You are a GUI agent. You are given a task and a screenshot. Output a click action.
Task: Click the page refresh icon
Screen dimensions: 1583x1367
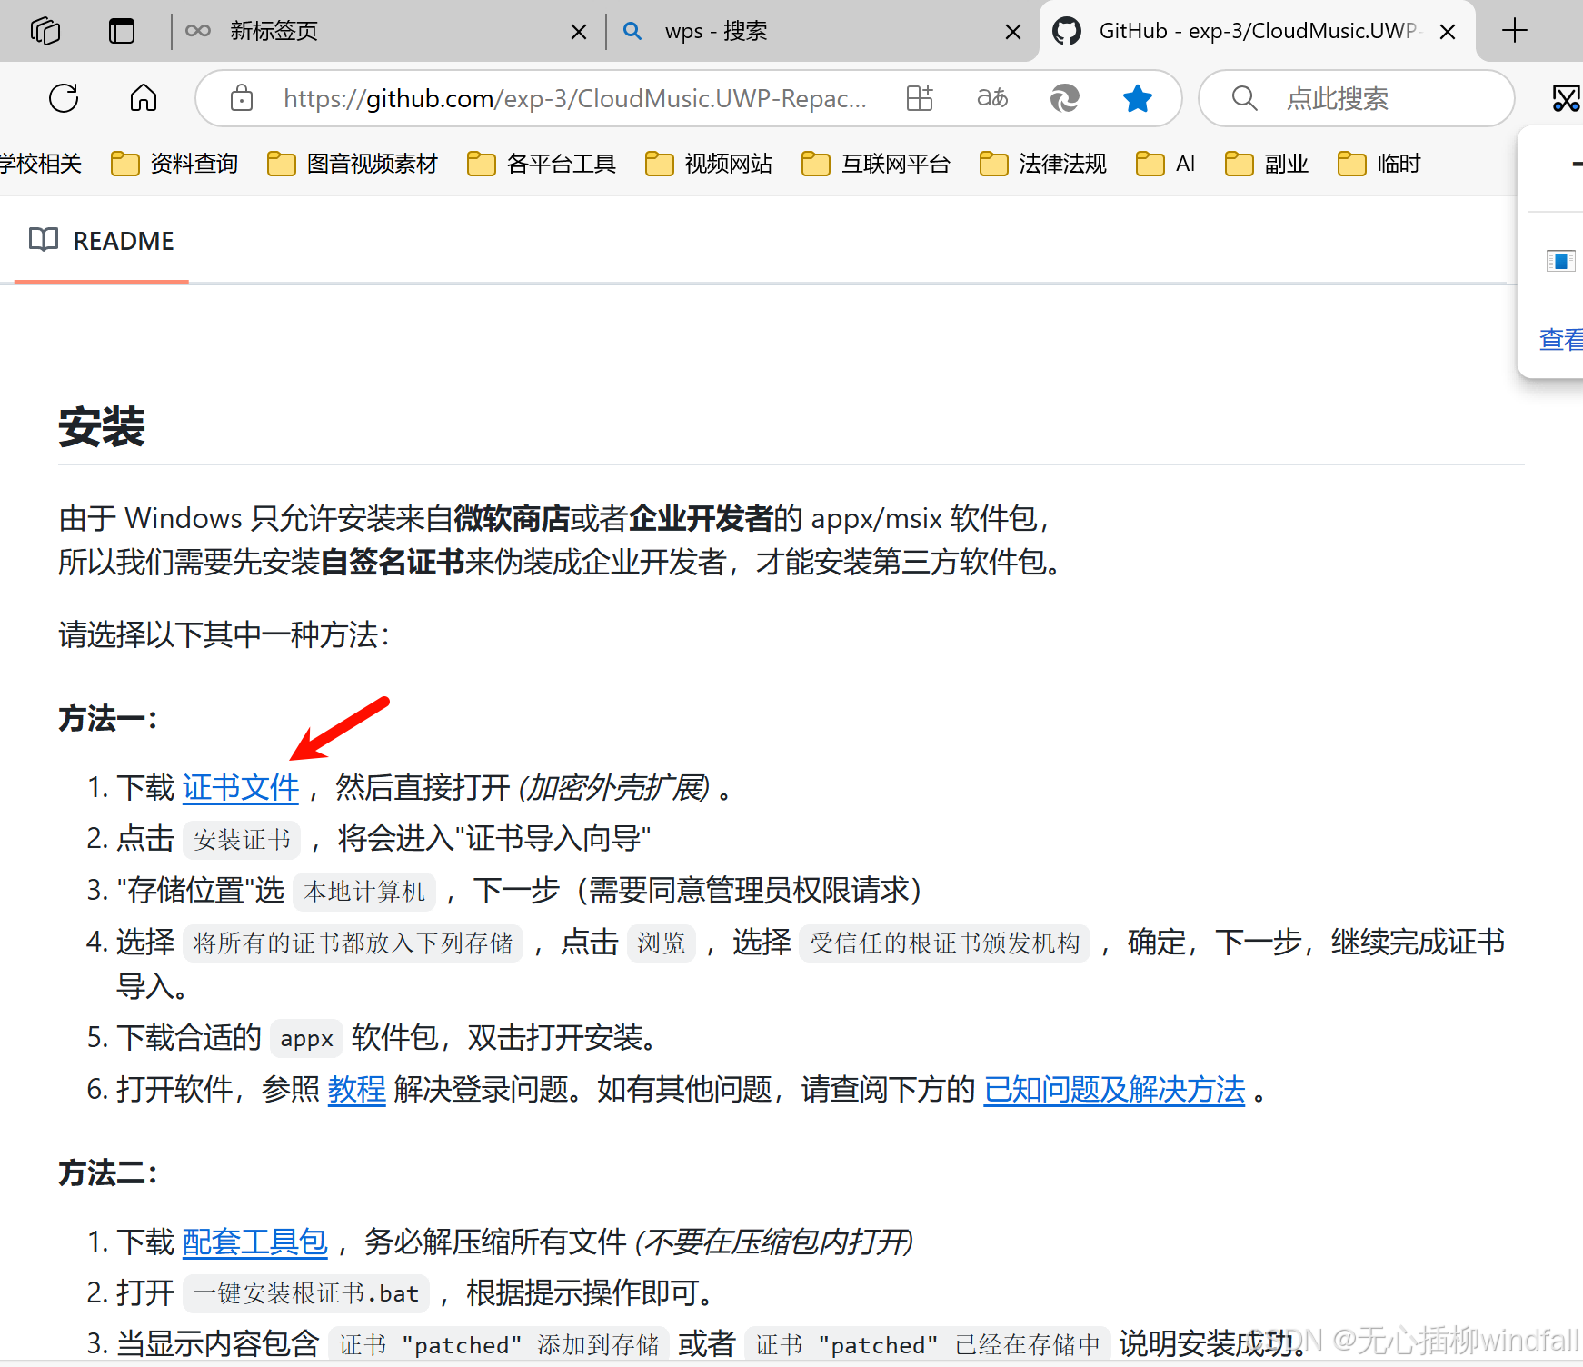click(64, 98)
